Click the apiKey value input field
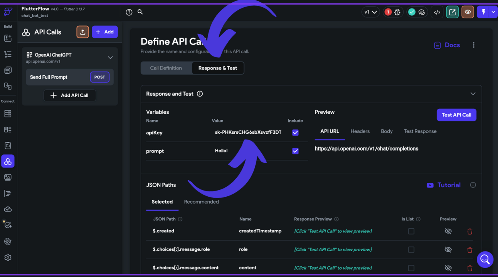Screen dimensions: 498x277 [248, 132]
